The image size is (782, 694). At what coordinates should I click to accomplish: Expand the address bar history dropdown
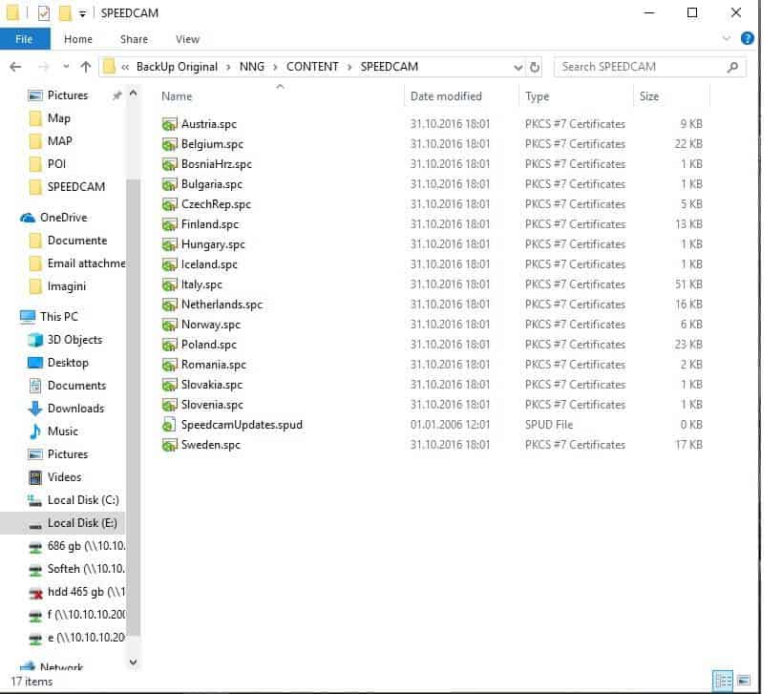pyautogui.click(x=518, y=68)
